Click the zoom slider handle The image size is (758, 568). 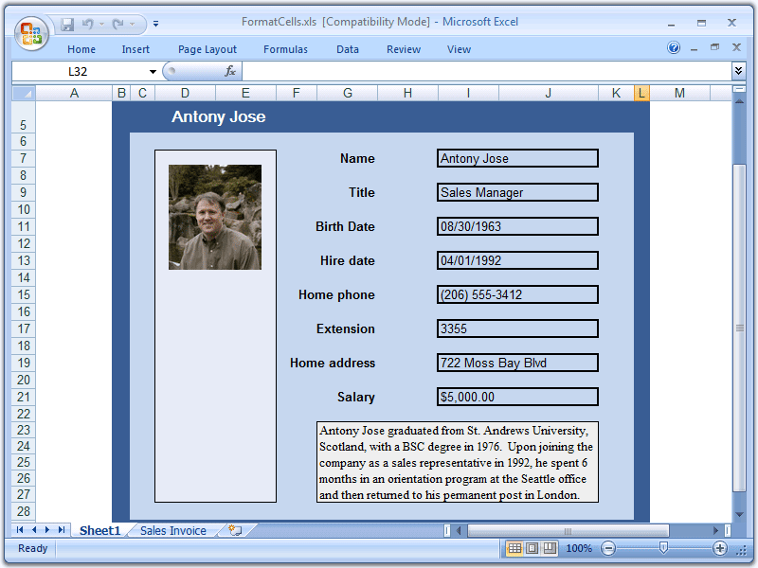pos(663,548)
